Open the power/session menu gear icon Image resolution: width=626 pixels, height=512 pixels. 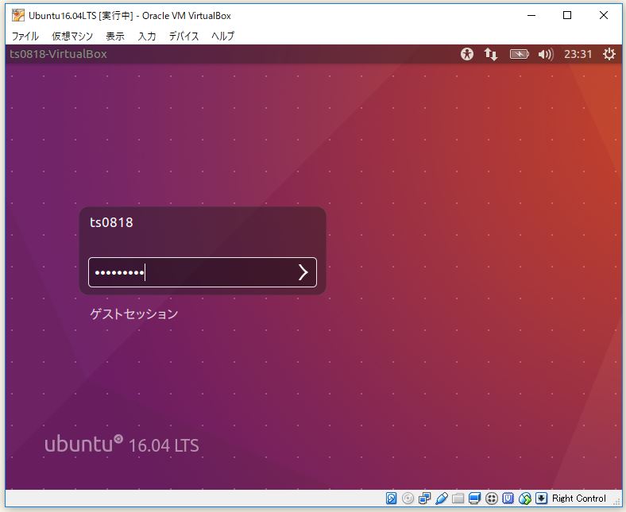click(609, 54)
